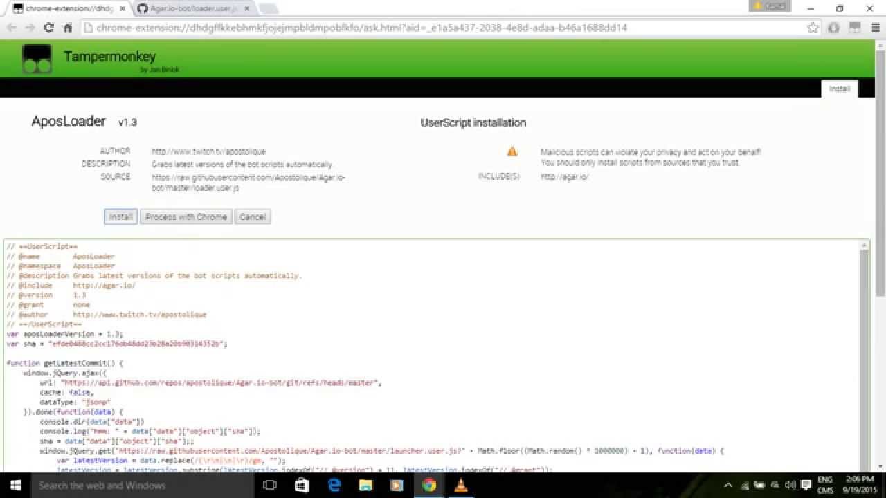Open a new browser tab
The height and width of the screenshot is (498, 886).
pyautogui.click(x=269, y=8)
